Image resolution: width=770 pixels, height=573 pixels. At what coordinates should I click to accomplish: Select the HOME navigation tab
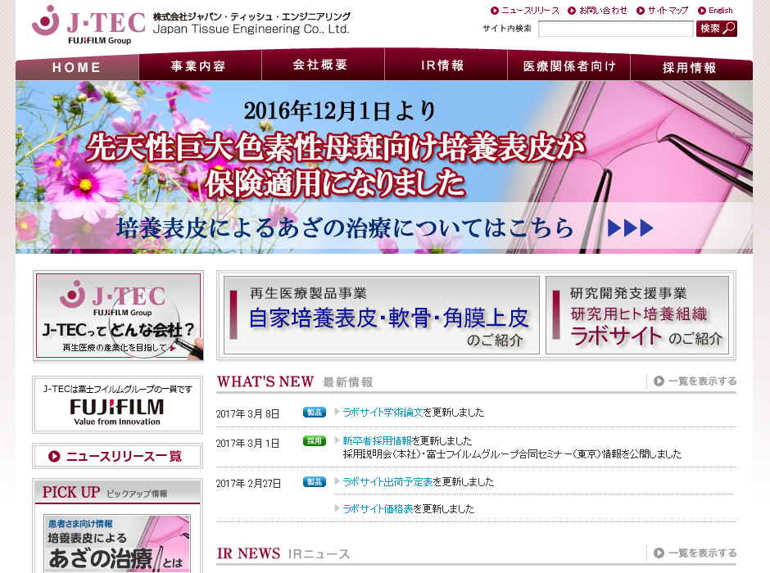click(77, 67)
